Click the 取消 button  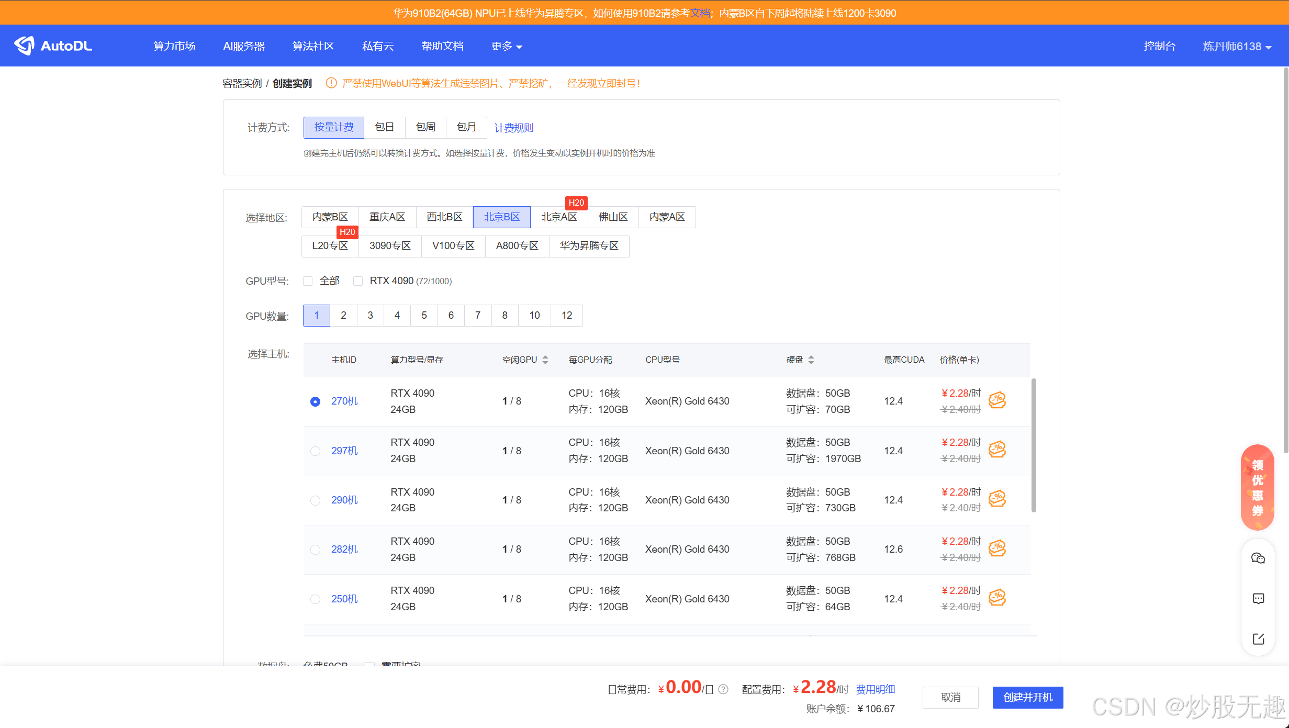pos(950,697)
